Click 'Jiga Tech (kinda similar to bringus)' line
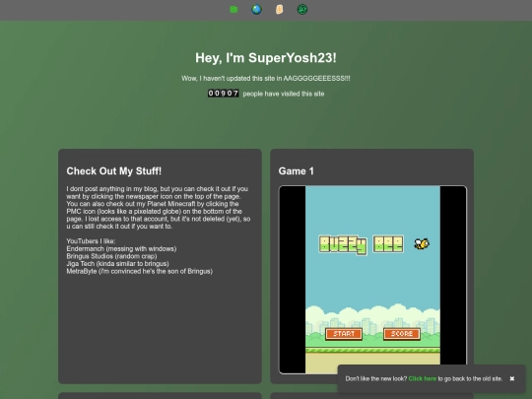Screen dimensions: 532x399 click(x=117, y=264)
